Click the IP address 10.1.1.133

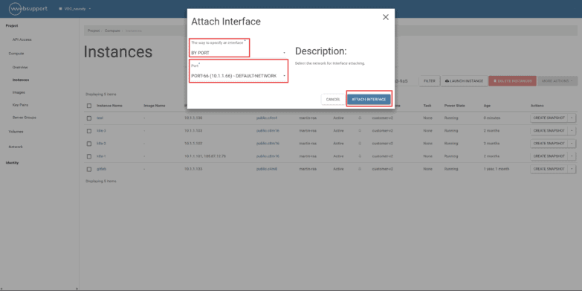coord(193,169)
